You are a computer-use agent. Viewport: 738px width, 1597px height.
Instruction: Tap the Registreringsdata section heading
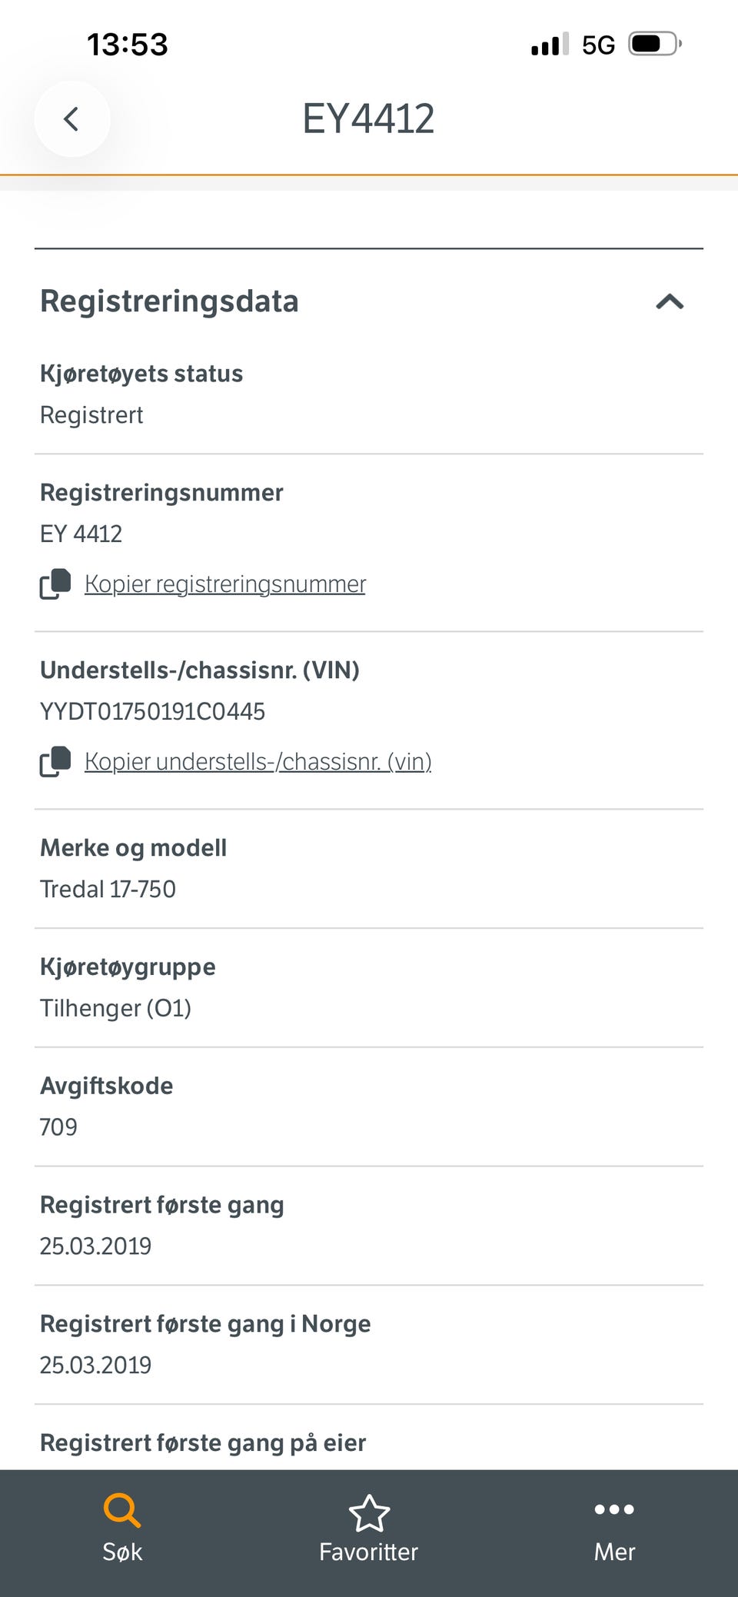point(169,301)
